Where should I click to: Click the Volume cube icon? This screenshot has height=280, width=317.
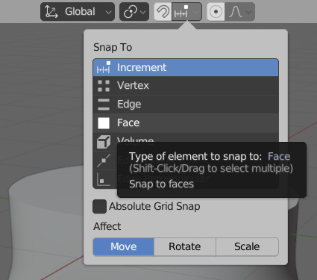point(104,142)
